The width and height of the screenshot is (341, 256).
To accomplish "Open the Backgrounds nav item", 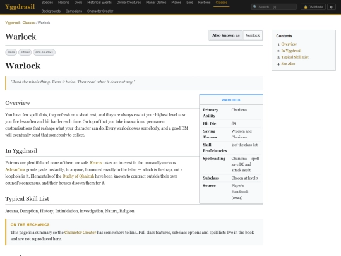I will coord(51,11).
